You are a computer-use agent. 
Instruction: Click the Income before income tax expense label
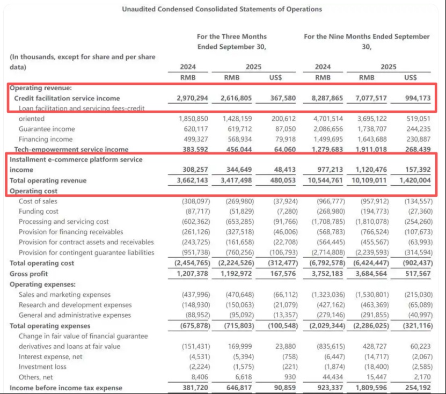pos(66,388)
